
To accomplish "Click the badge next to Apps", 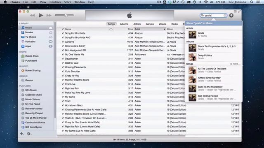I will coord(50,46).
